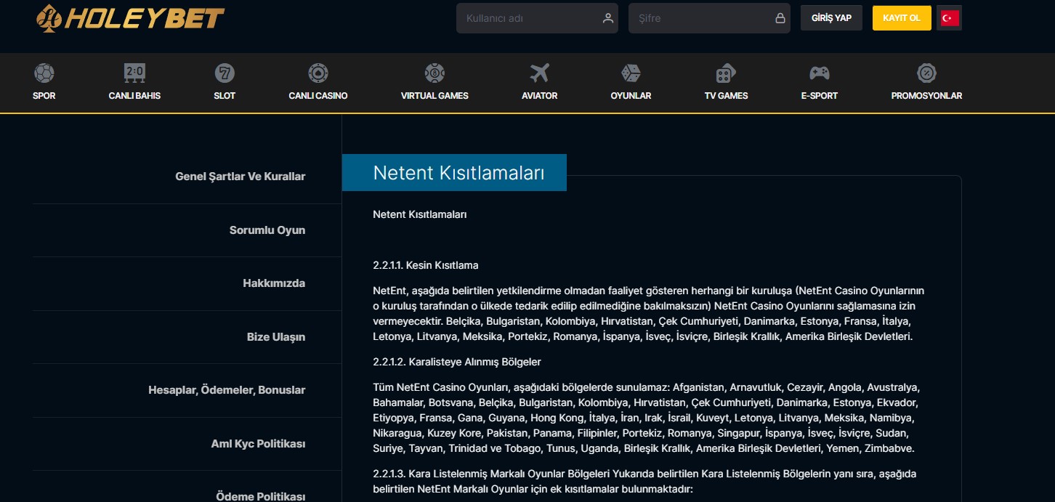This screenshot has height=502, width=1055.
Task: Open the Bize Ulaşın sidebar link
Action: (x=276, y=337)
